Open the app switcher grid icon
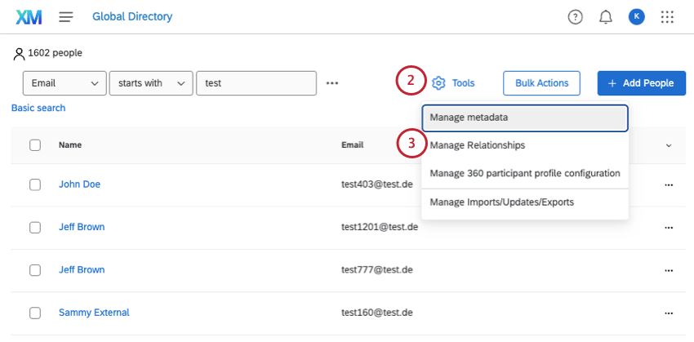Viewport: 694px width, 342px height. tap(667, 17)
